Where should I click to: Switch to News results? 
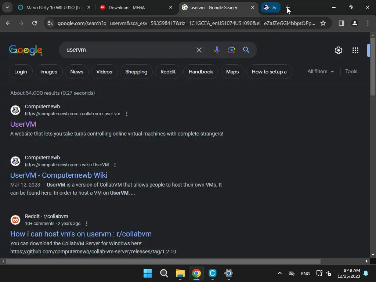(77, 72)
